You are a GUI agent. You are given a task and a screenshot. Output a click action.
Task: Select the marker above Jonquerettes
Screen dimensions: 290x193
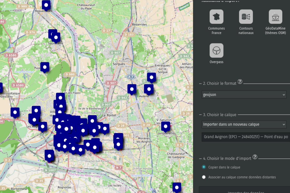click(x=165, y=126)
